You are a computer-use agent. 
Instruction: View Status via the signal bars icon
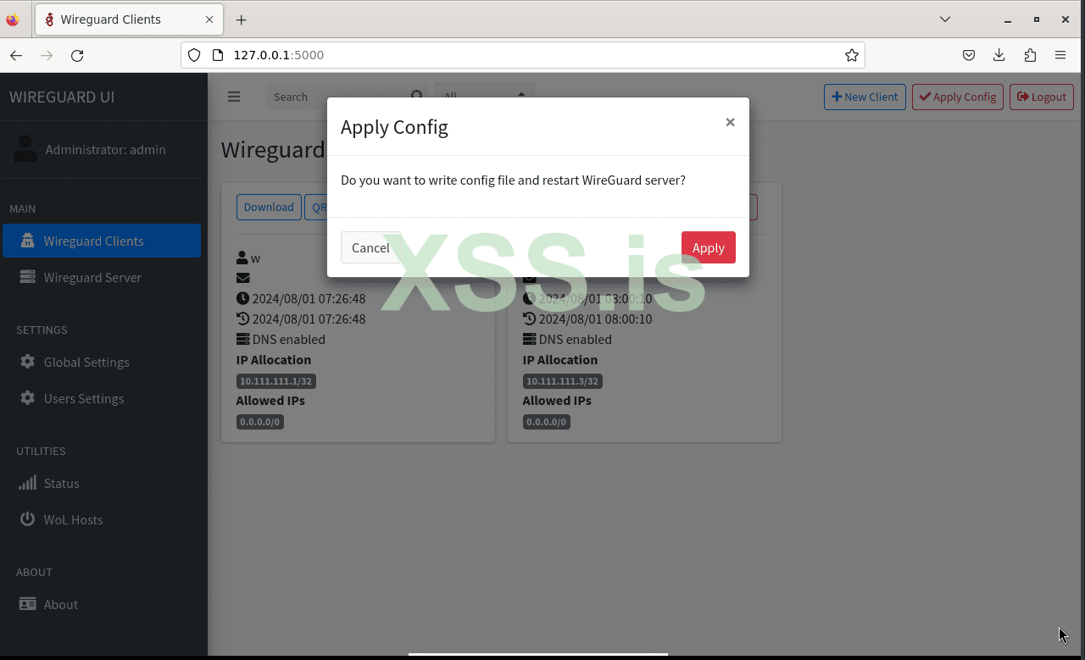27,483
